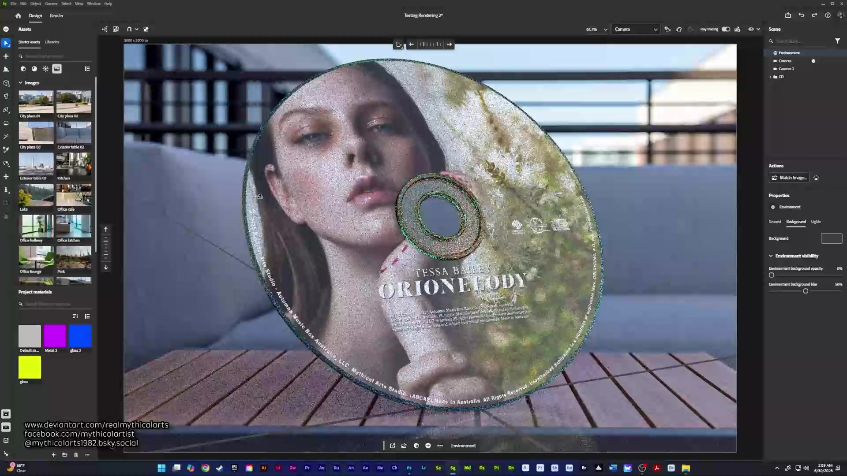Switch starter assets to list view

[x=87, y=69]
